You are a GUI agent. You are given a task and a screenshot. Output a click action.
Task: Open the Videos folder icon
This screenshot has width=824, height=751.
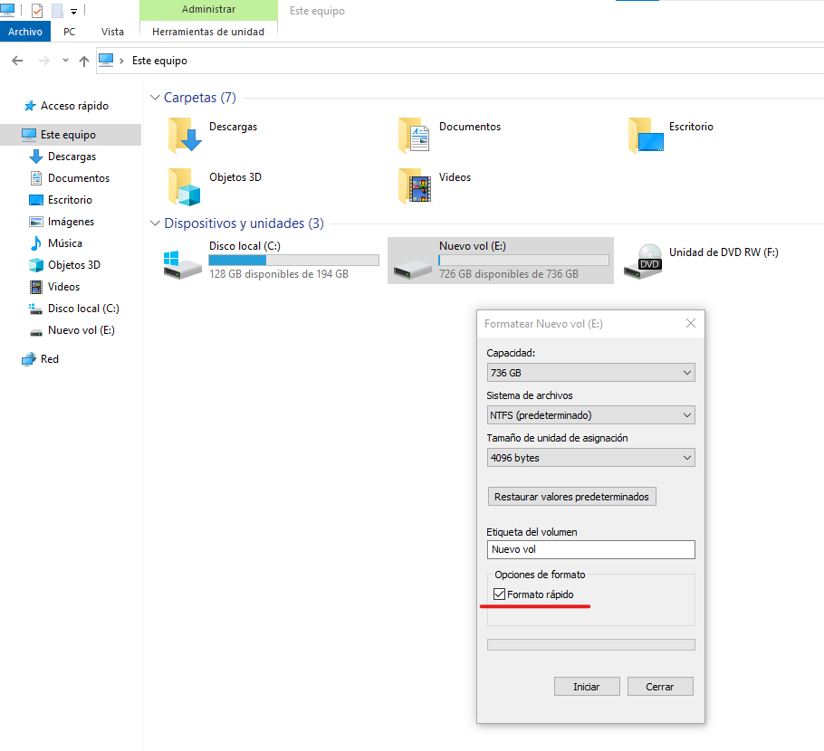415,186
